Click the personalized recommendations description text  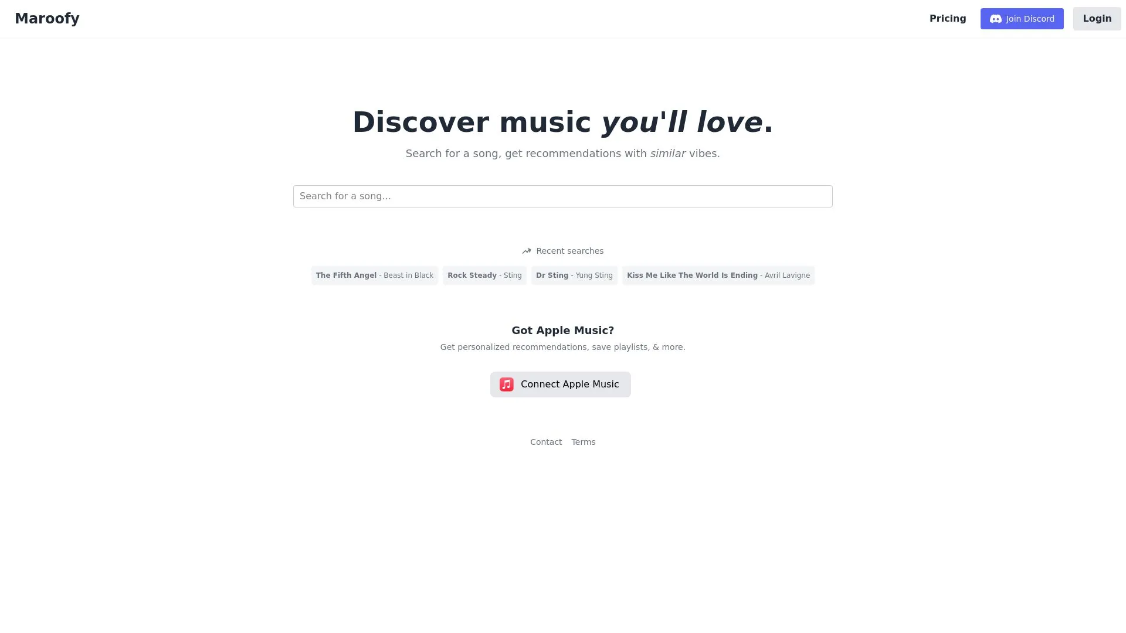point(562,347)
